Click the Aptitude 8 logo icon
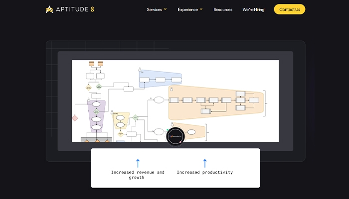This screenshot has height=199, width=349. (x=49, y=9)
